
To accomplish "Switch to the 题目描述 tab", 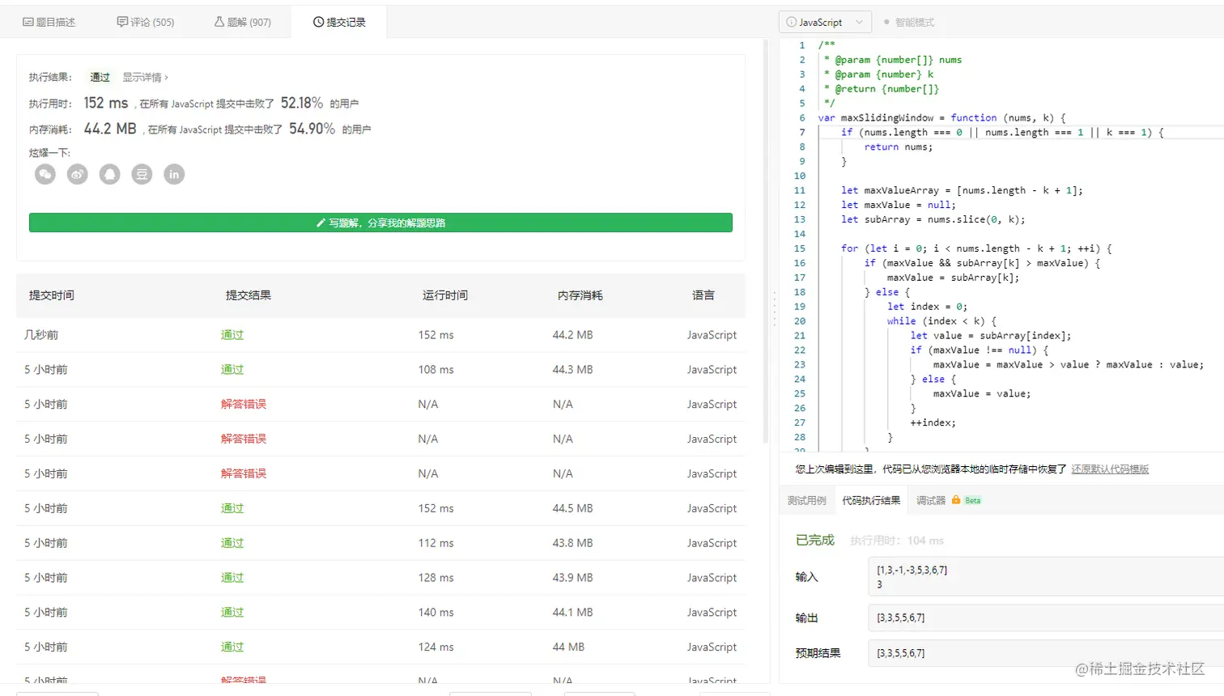I will (49, 22).
